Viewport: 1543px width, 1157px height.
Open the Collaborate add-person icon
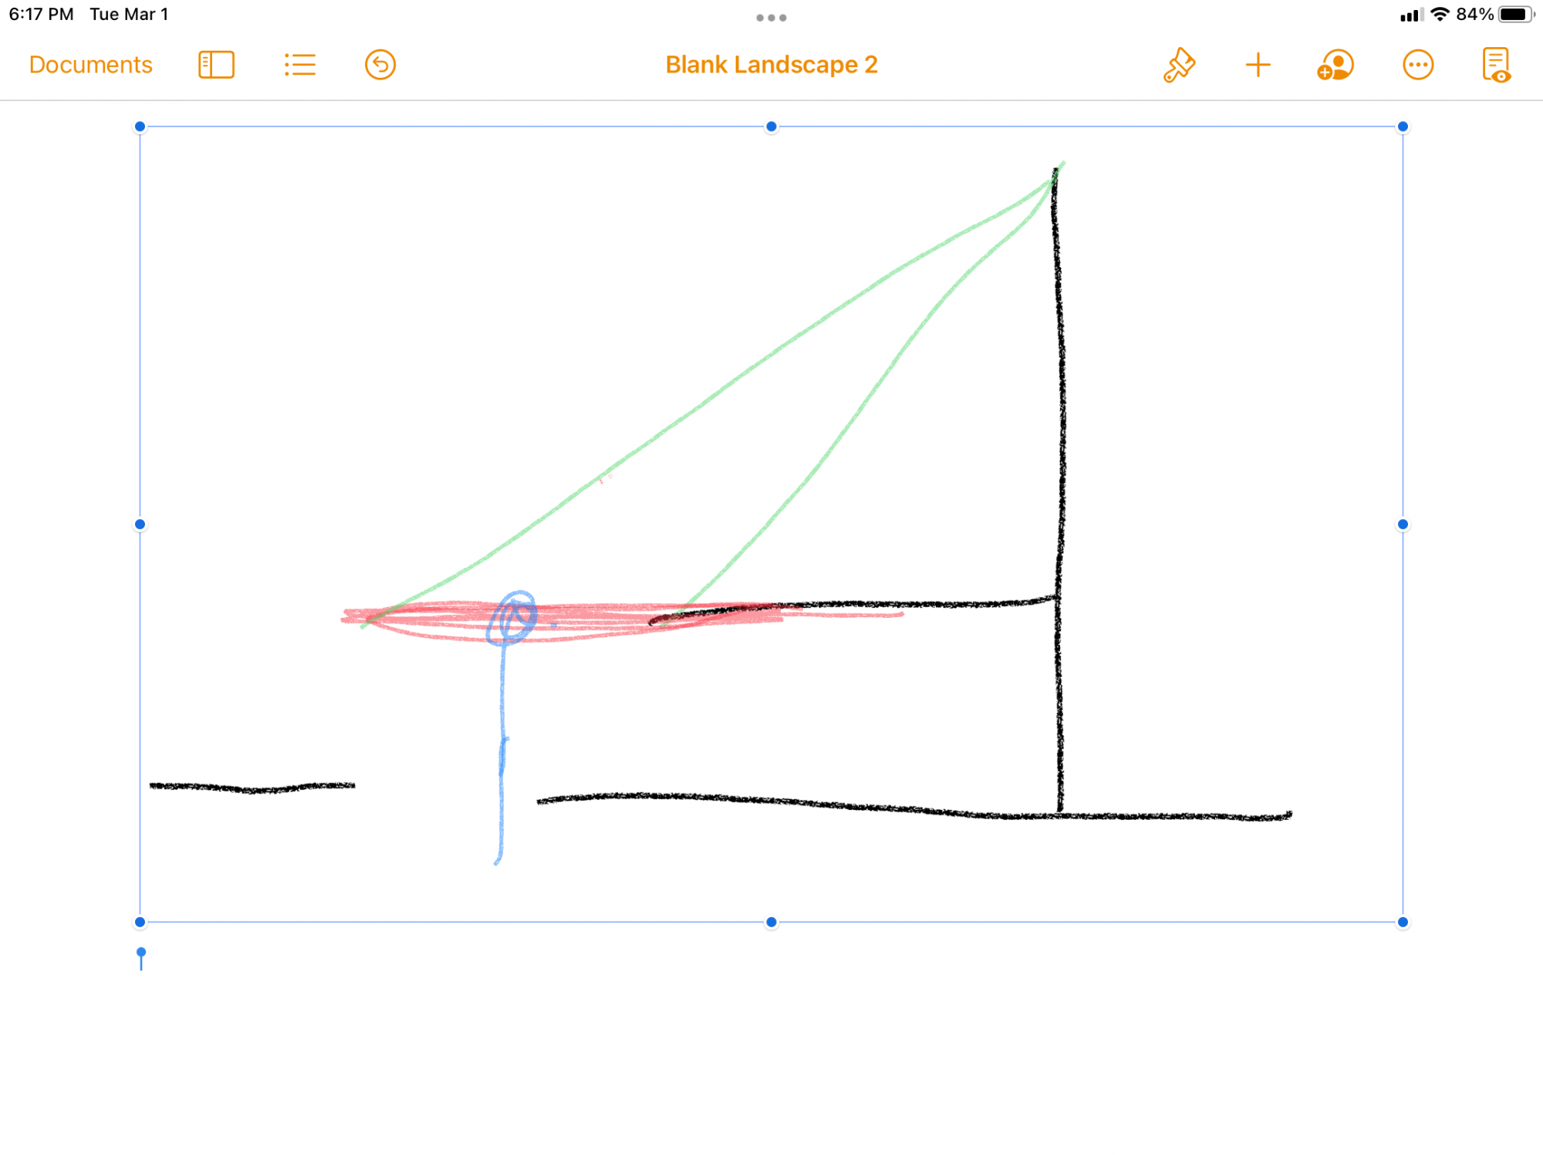point(1335,65)
